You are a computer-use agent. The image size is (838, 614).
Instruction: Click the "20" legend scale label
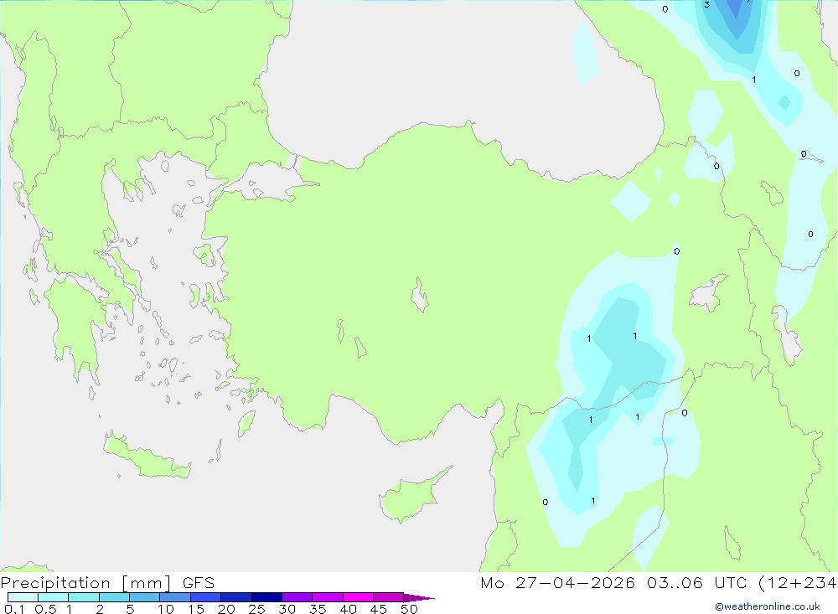click(226, 609)
